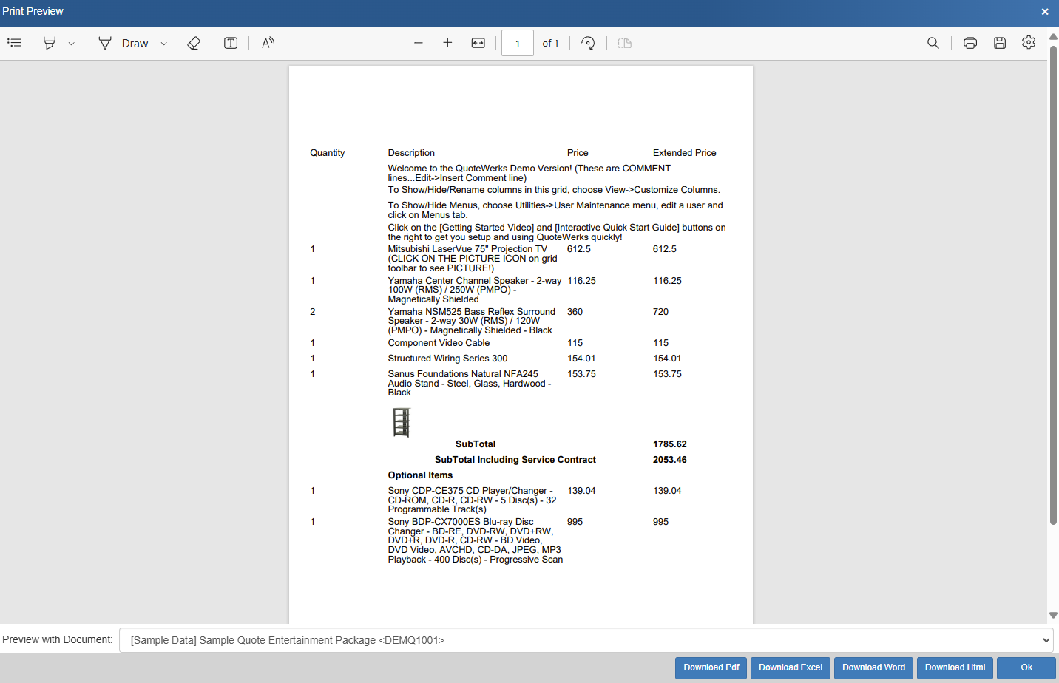
Task: Turn on Read aloud
Action: point(268,43)
